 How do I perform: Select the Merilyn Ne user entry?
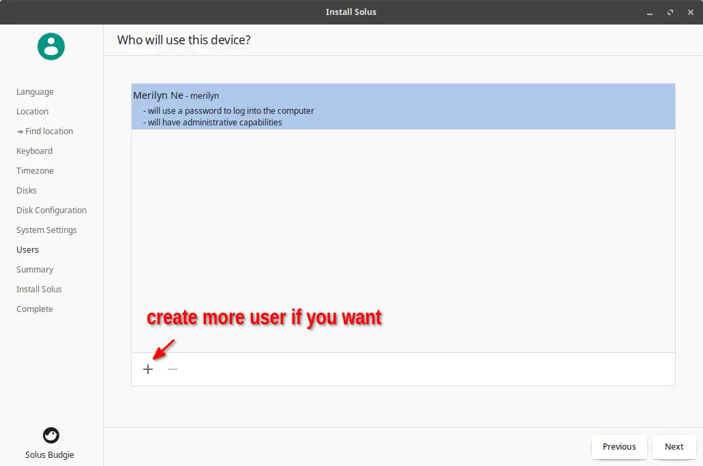(x=403, y=107)
